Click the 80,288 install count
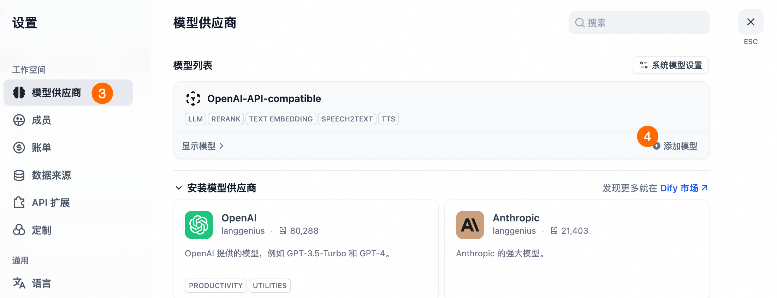 pos(304,231)
